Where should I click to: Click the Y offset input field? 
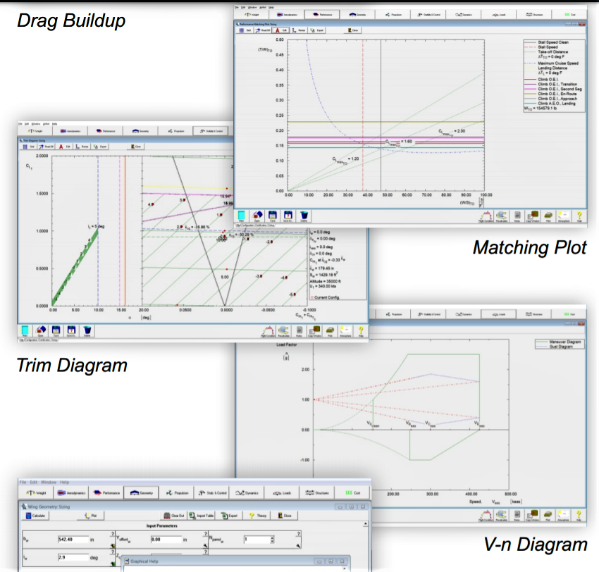166,540
